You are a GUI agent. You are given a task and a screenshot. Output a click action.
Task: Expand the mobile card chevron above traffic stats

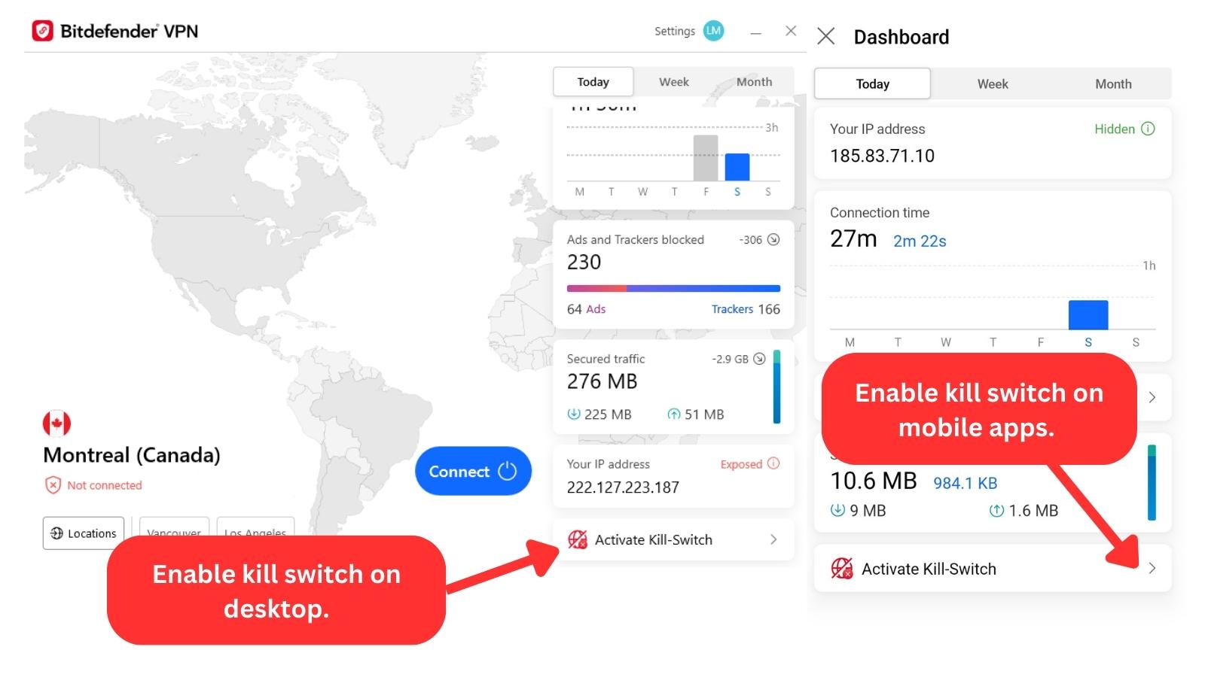coord(1152,397)
